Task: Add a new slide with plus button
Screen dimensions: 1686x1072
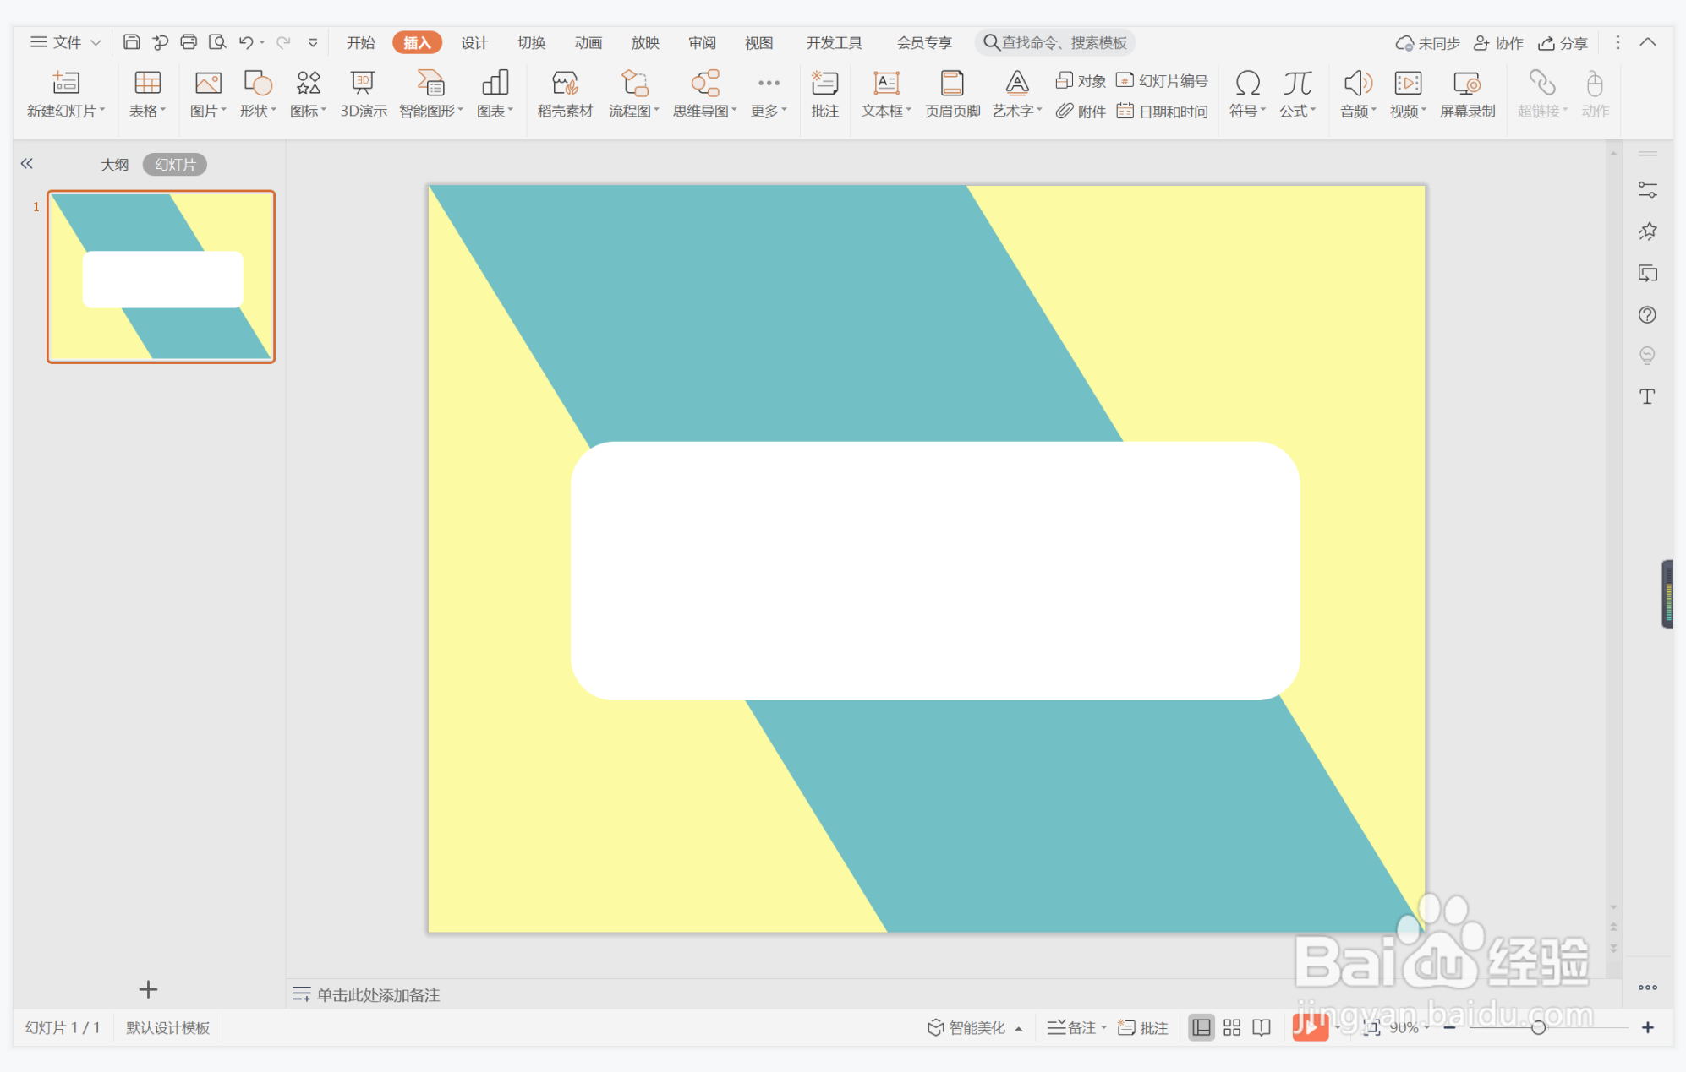Action: (x=148, y=989)
